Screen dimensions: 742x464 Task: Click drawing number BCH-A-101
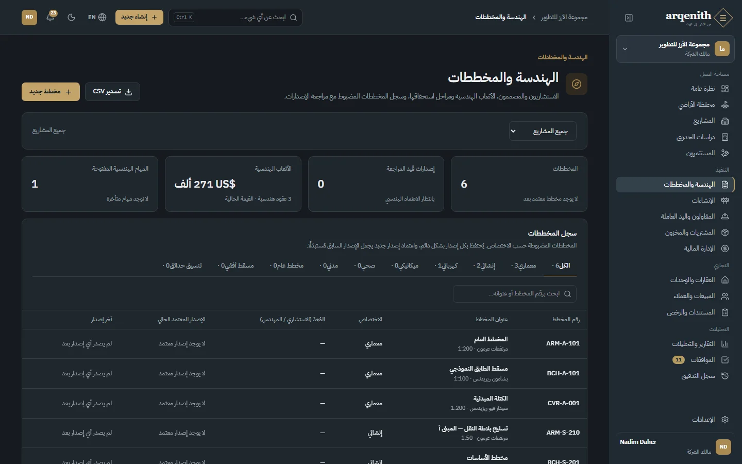563,373
